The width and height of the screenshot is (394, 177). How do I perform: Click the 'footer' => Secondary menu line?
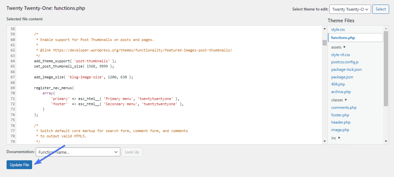(x=117, y=104)
